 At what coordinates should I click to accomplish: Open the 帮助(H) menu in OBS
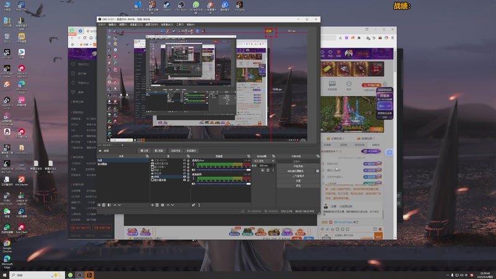tap(191, 24)
